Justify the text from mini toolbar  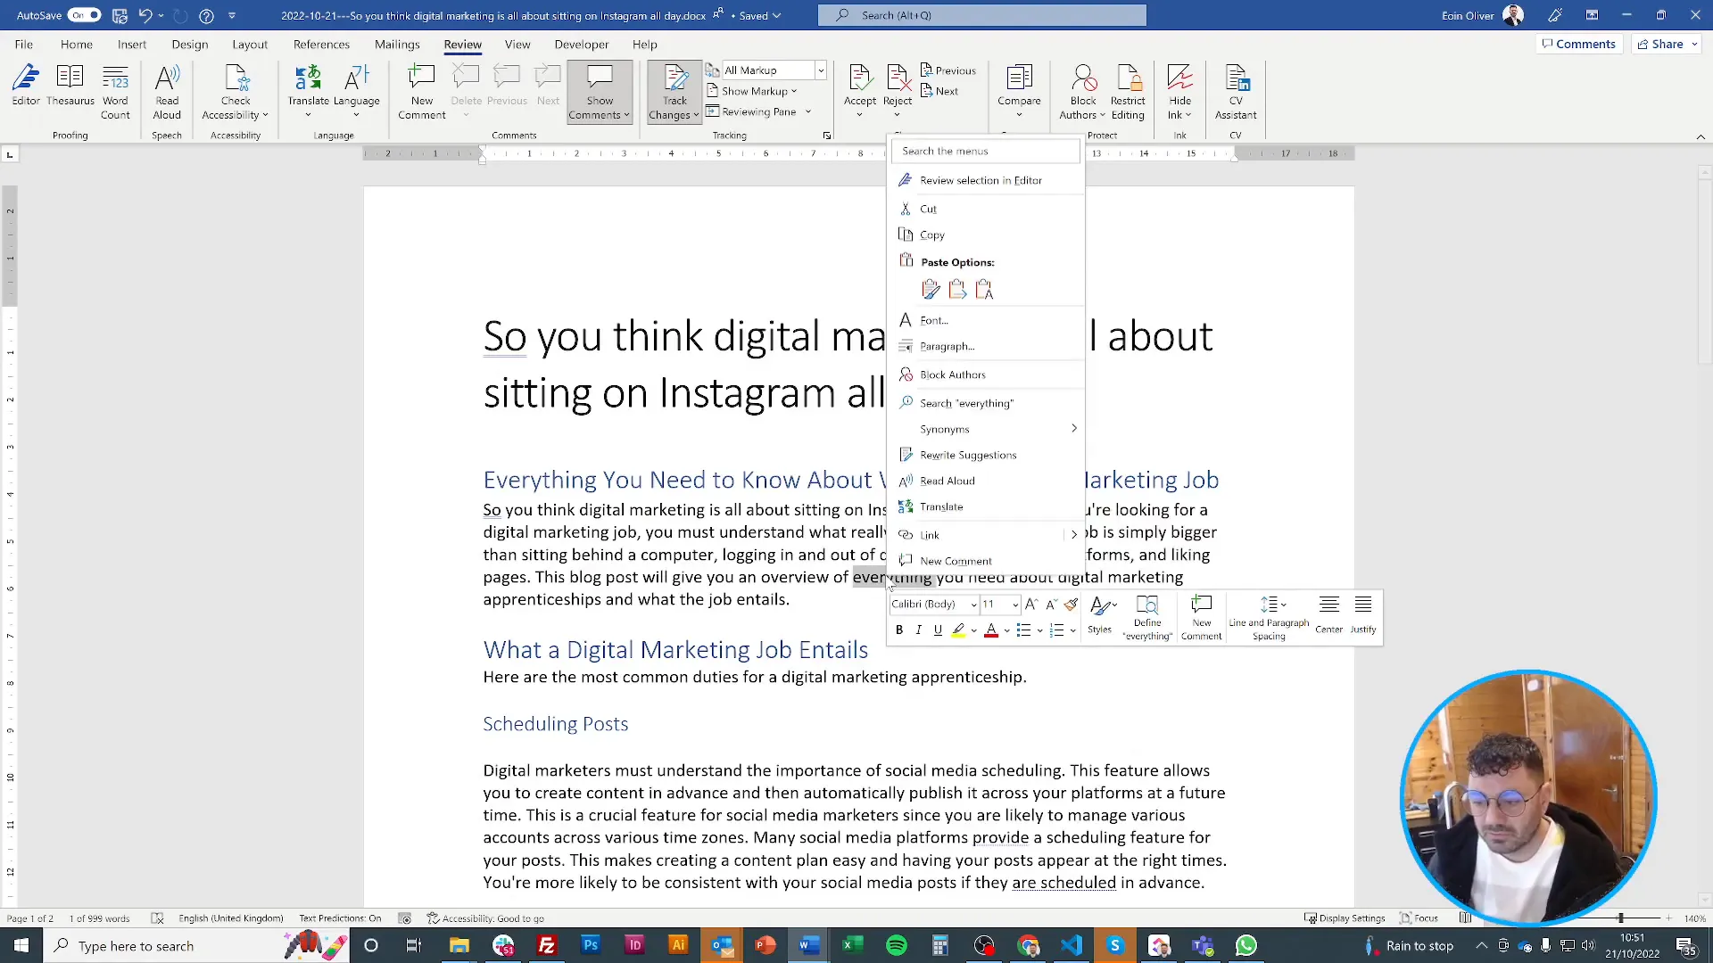click(x=1363, y=614)
